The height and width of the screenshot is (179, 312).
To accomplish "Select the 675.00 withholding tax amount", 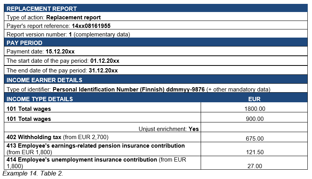I will tap(254, 138).
